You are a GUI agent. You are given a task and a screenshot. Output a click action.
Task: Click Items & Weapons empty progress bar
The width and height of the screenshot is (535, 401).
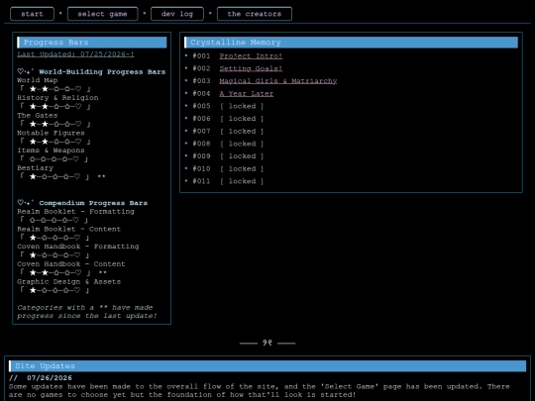[x=53, y=159]
